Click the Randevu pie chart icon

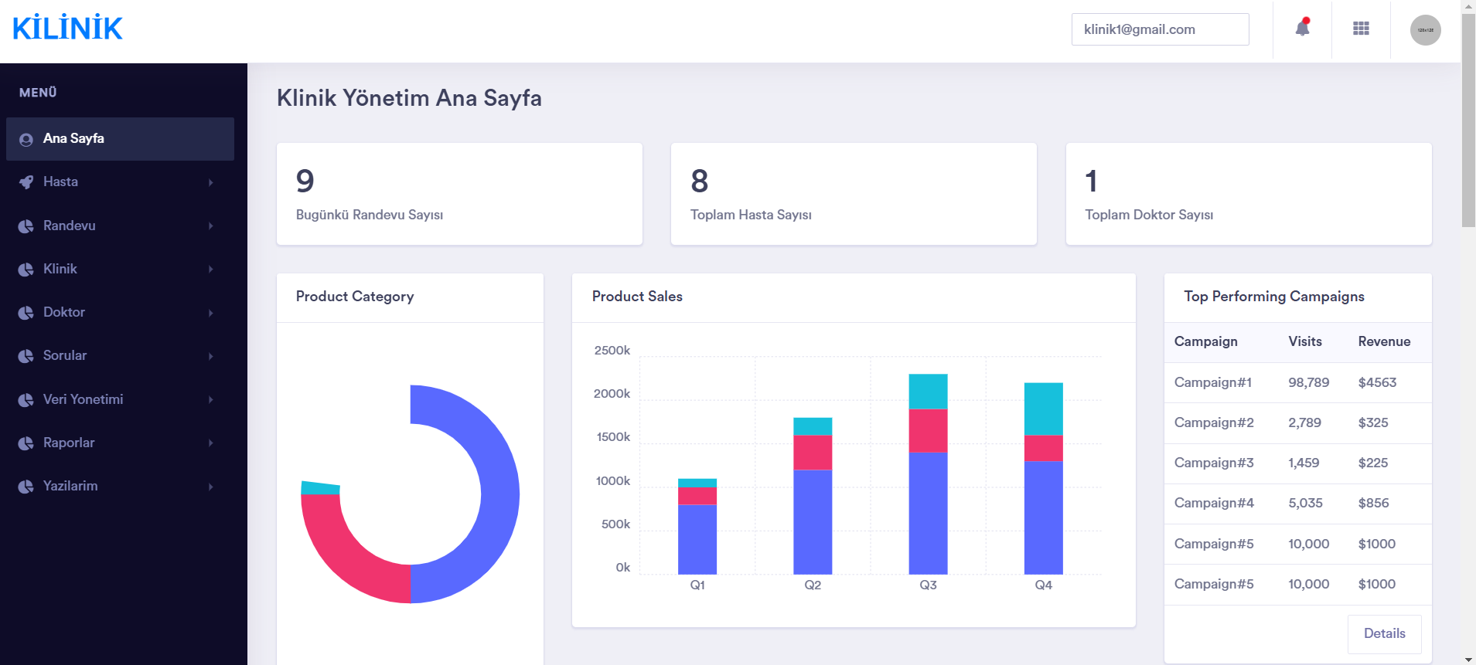click(x=26, y=226)
